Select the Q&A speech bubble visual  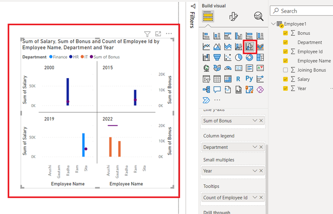[x=217, y=90]
